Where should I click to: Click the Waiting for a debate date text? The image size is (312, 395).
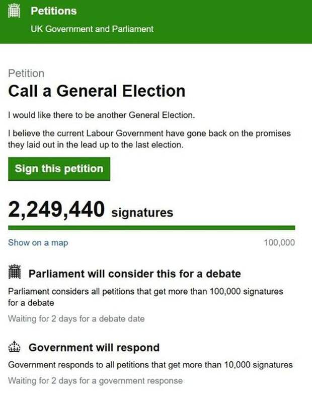(x=76, y=318)
